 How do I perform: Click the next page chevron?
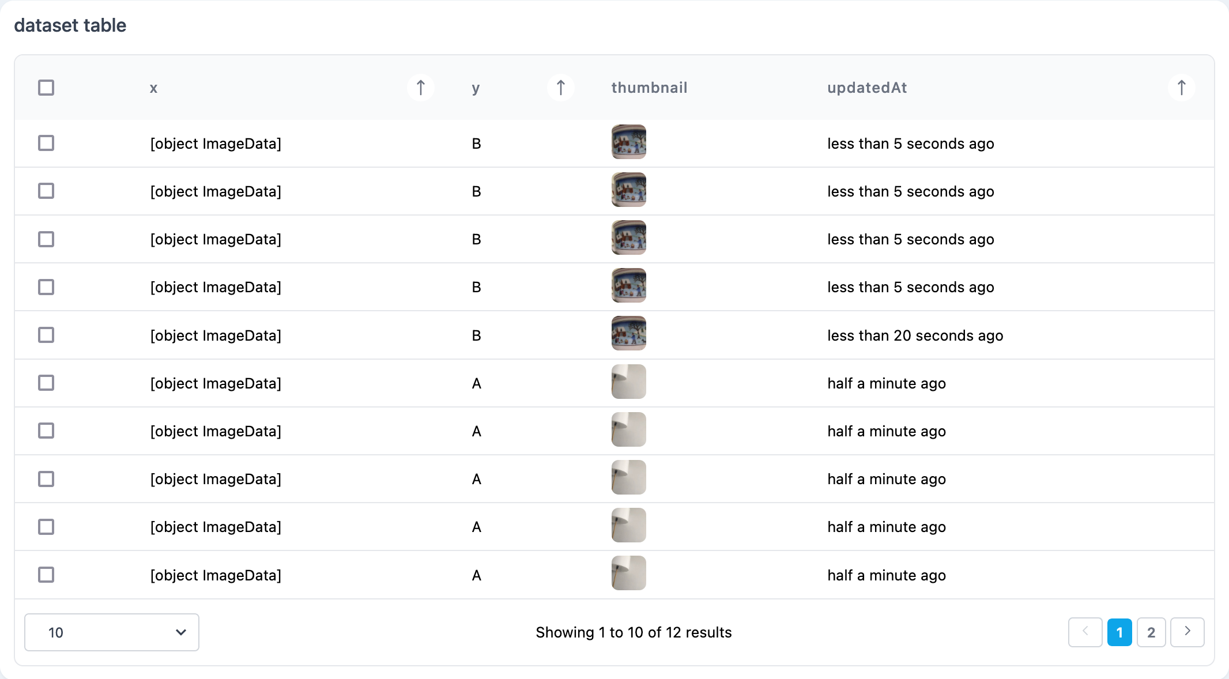coord(1187,632)
